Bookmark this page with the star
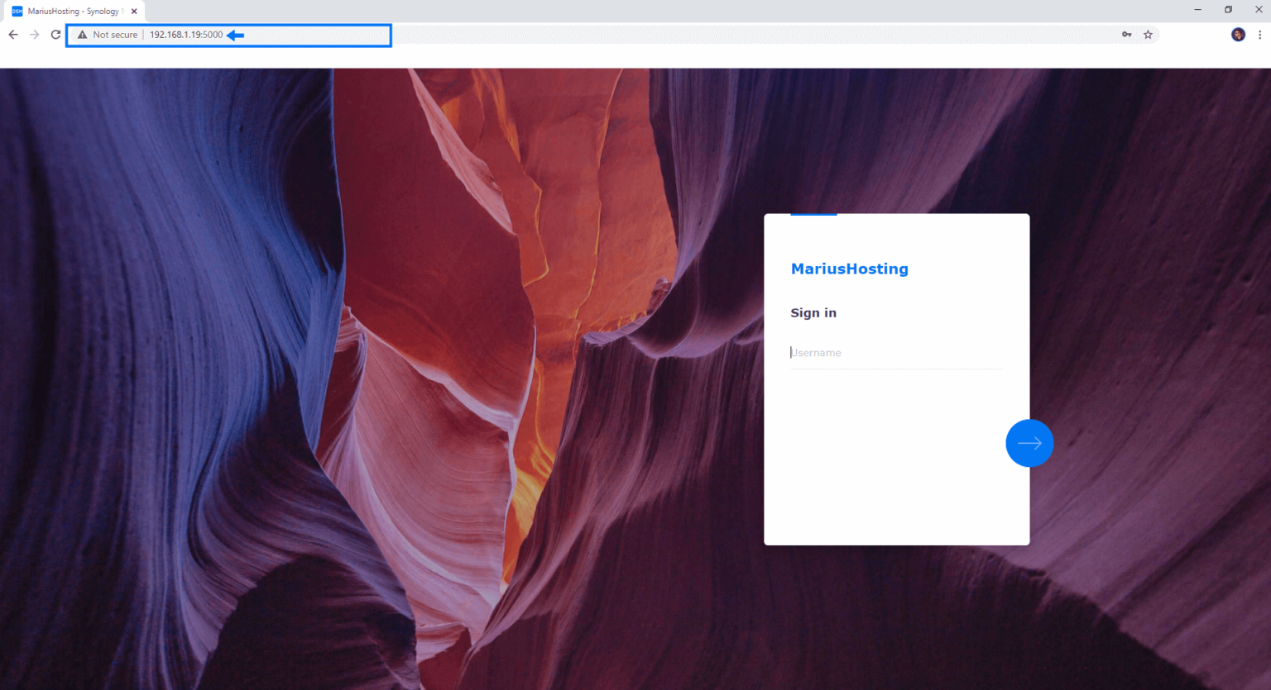 point(1148,35)
